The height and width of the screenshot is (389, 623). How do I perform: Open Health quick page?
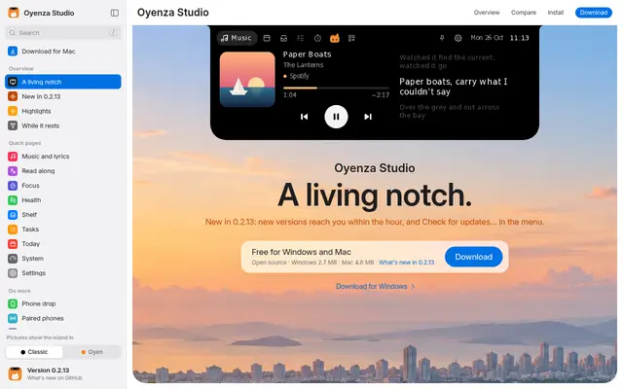click(x=62, y=200)
